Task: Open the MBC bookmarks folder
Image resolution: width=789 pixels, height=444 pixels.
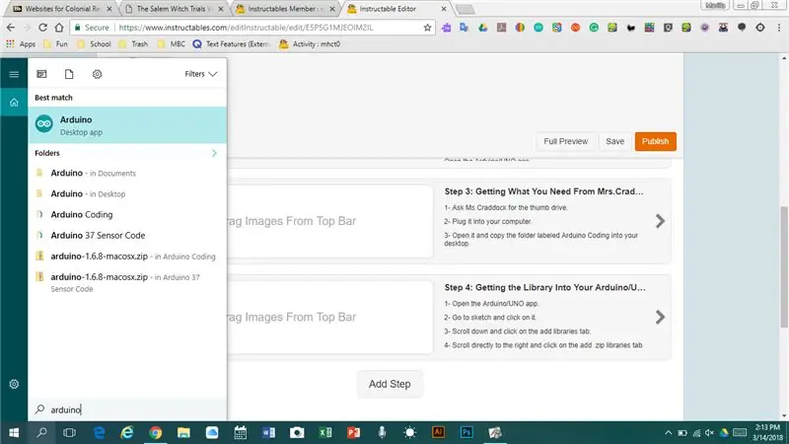Action: pyautogui.click(x=171, y=44)
